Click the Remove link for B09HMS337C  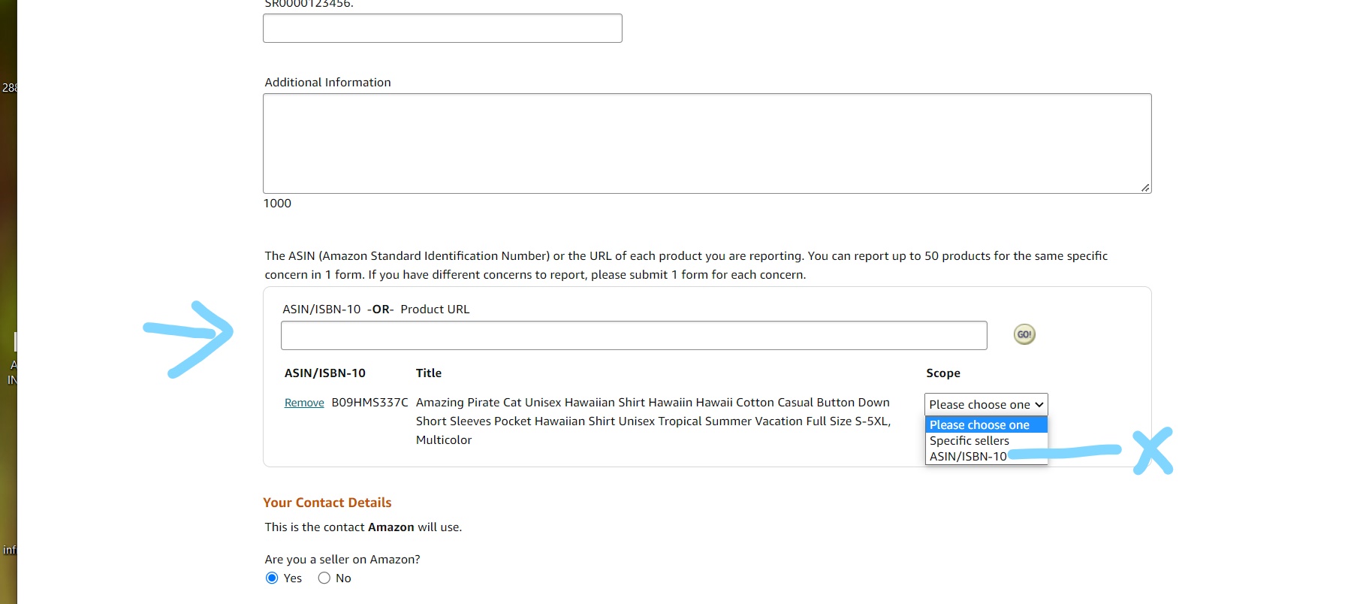[x=304, y=403]
